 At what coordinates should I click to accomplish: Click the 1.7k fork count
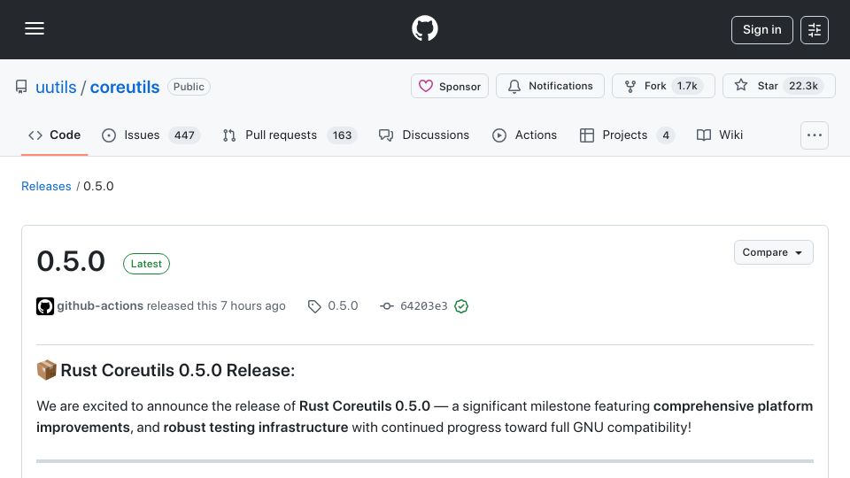pos(687,86)
